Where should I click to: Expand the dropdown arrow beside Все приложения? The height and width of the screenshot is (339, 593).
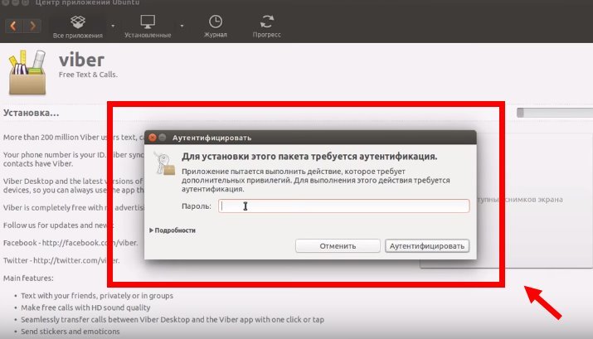(x=113, y=26)
